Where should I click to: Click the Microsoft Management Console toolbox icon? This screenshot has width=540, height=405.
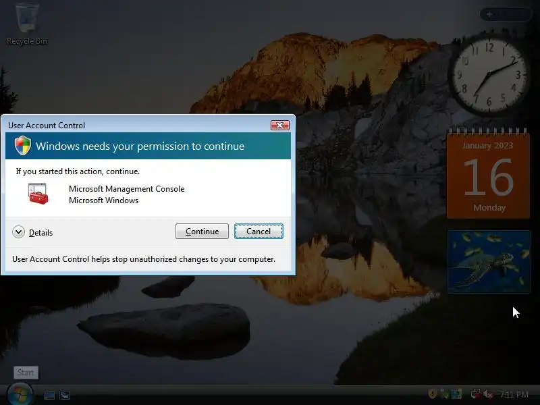[38, 194]
